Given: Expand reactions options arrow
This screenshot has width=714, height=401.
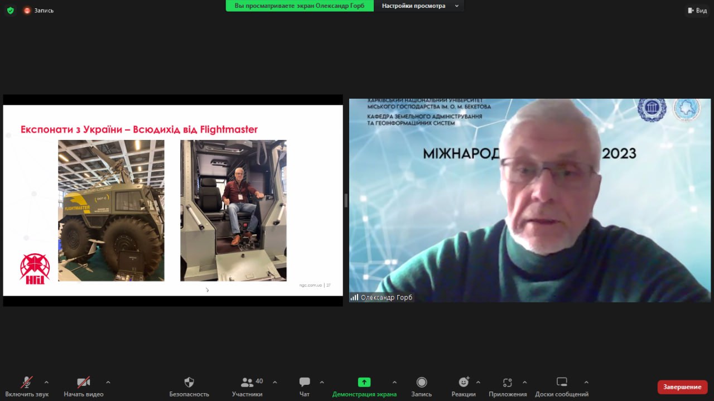Looking at the screenshot, I should click(x=478, y=382).
